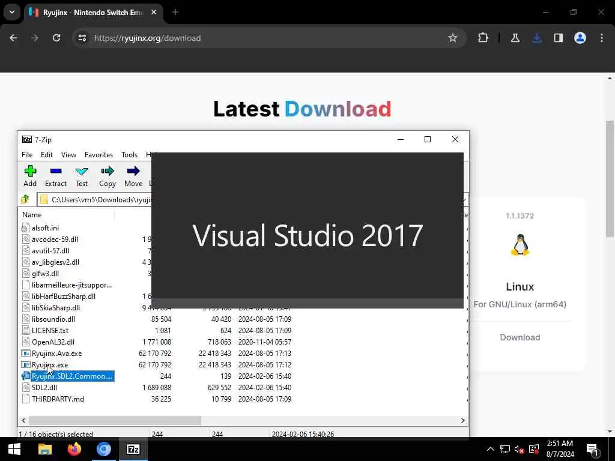Open the File menu in 7-Zip
Image resolution: width=615 pixels, height=461 pixels.
[x=27, y=155]
